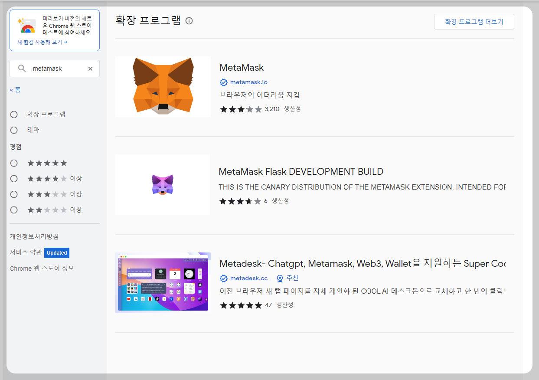539x380 pixels.
Task: Click the Metadesk description text
Action: 363,292
